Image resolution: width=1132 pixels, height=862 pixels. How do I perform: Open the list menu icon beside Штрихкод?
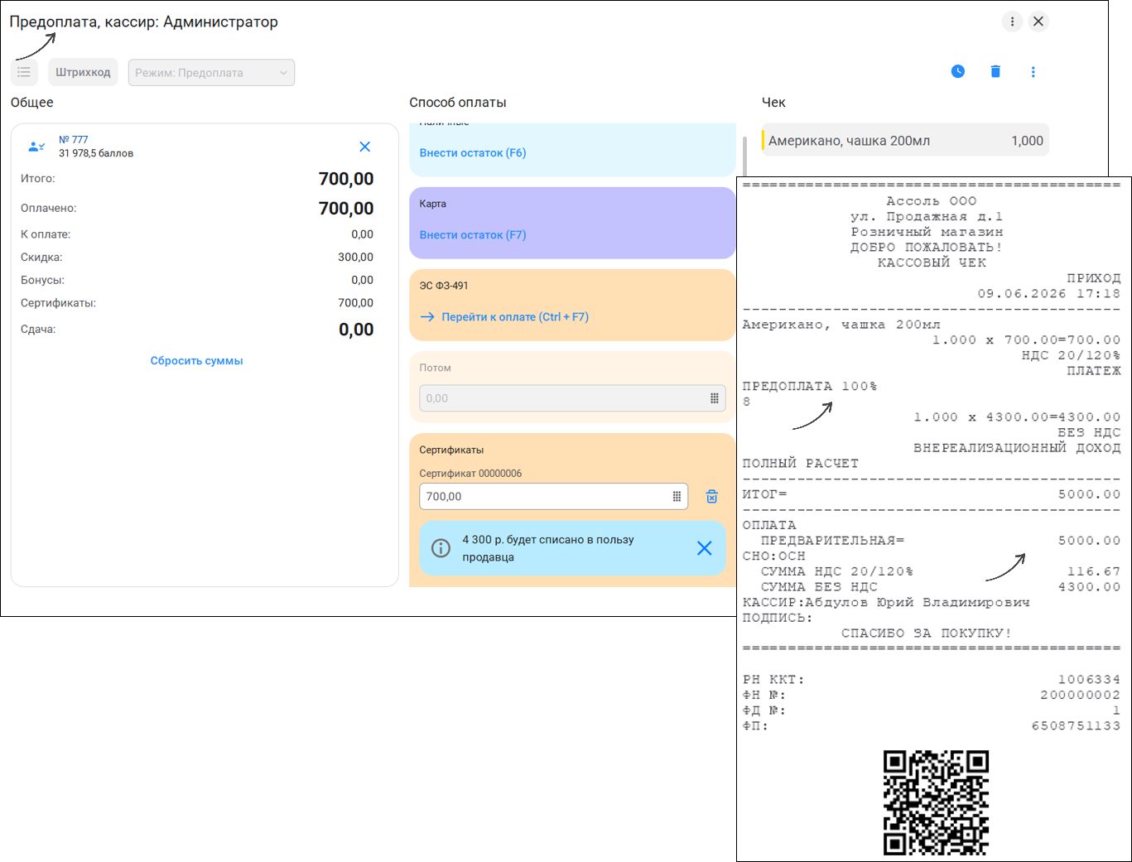click(x=24, y=72)
